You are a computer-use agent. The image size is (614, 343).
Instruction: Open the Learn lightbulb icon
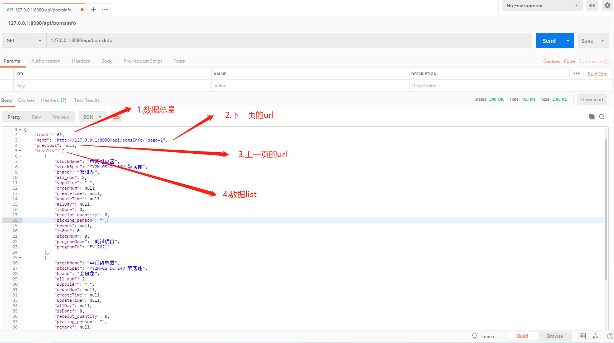pyautogui.click(x=475, y=336)
